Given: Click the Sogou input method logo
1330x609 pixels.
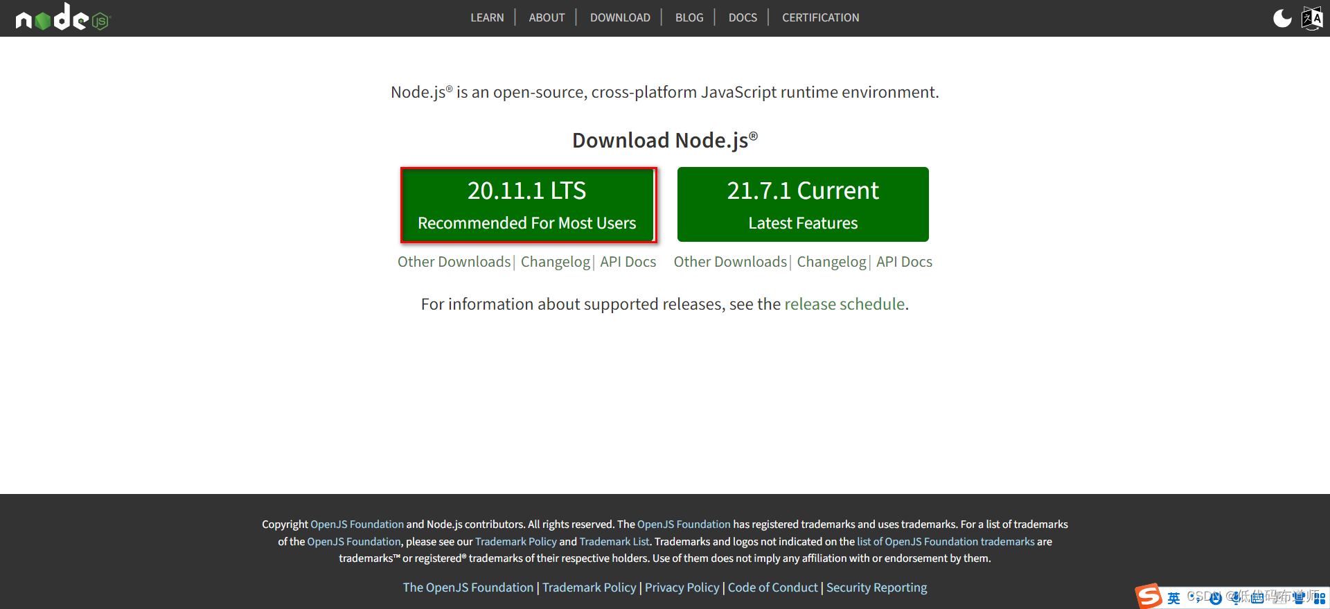Looking at the screenshot, I should tap(1149, 597).
